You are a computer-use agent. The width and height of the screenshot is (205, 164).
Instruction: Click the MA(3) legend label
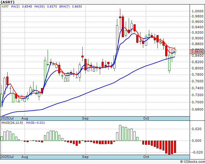(15, 7)
